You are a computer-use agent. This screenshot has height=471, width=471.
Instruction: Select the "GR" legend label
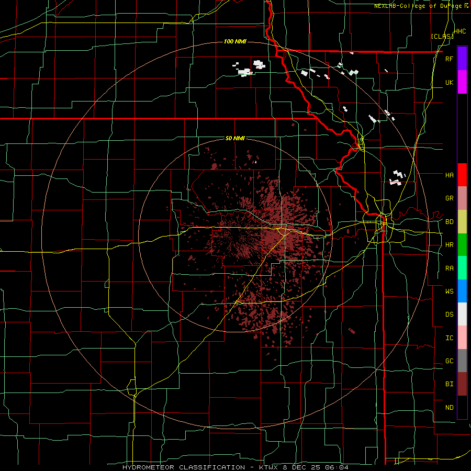point(449,198)
